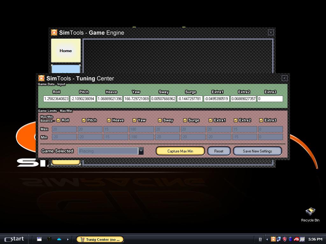
Task: Click the SimTools logo in Game Engine title
Action: (x=54, y=33)
